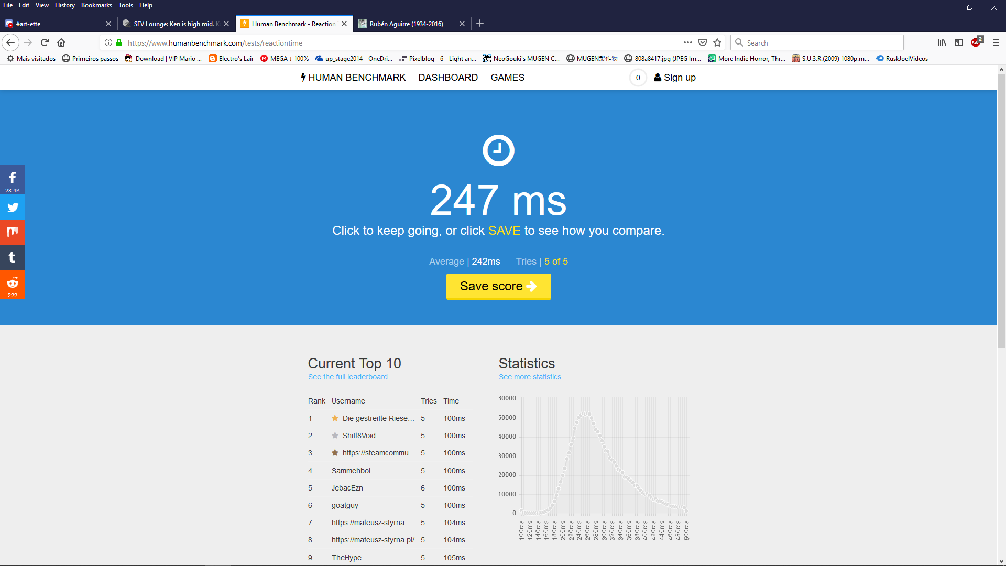Open Electro's Lair bookmark

[x=231, y=59]
